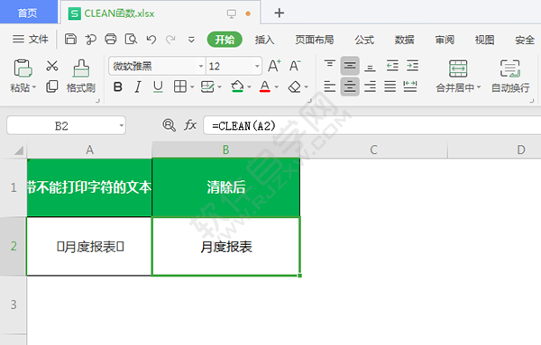
Task: Click the cell style drawing icon
Action: tap(207, 86)
